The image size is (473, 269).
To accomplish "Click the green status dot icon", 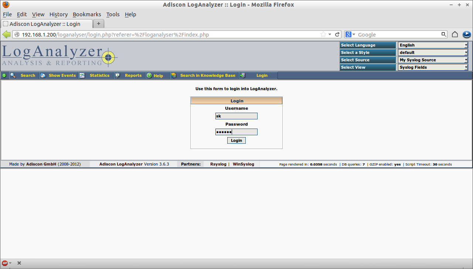I will pos(4,75).
